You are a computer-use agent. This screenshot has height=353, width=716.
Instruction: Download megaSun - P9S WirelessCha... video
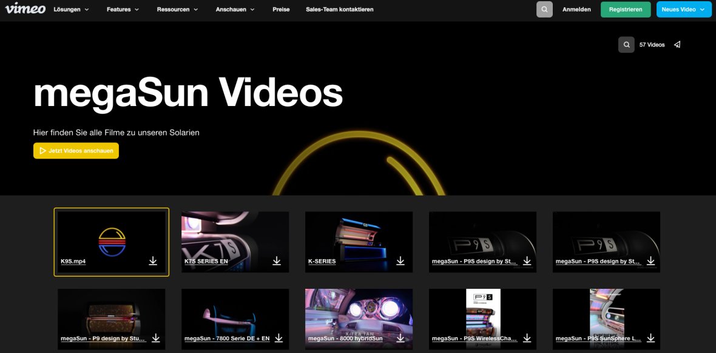[527, 338]
